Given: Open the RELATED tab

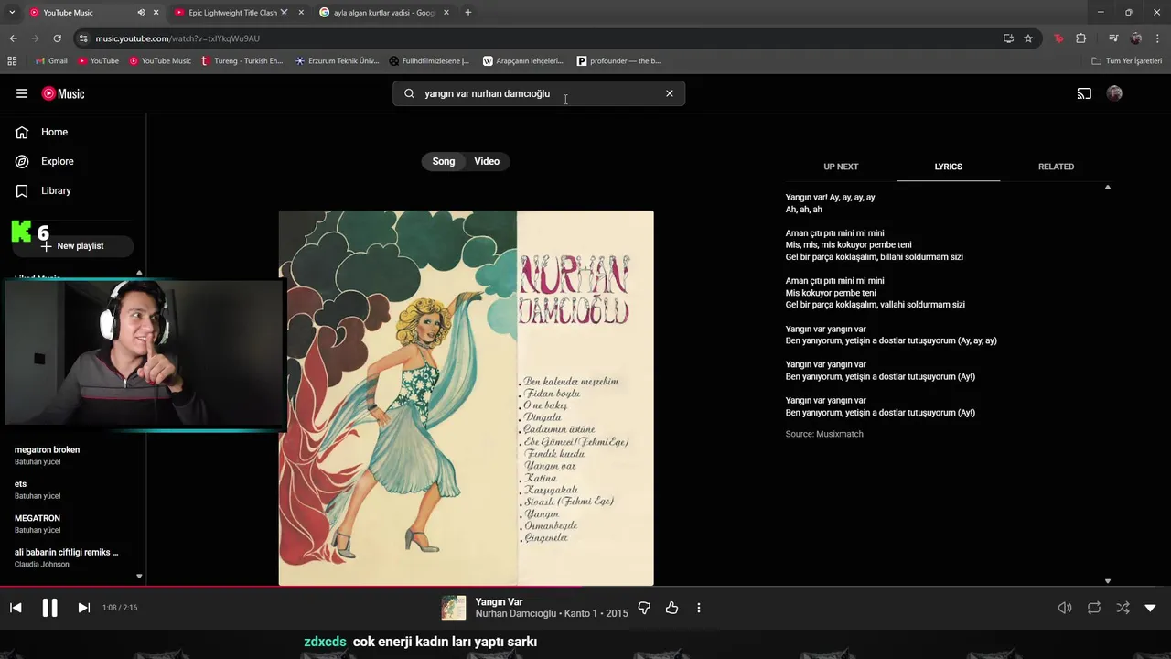Looking at the screenshot, I should (x=1056, y=167).
